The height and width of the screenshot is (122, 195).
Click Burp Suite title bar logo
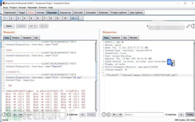click(x=4, y=3)
